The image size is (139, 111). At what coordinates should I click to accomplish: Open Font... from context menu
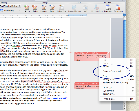point(117,76)
